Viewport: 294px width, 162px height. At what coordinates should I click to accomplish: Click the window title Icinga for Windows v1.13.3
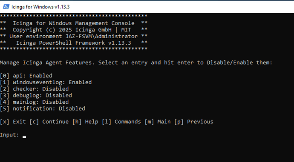pos(40,7)
